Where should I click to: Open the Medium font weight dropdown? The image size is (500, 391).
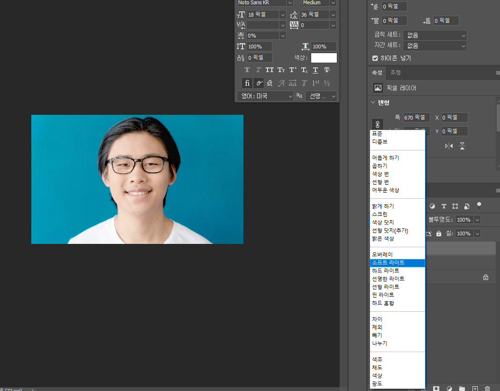pos(317,3)
